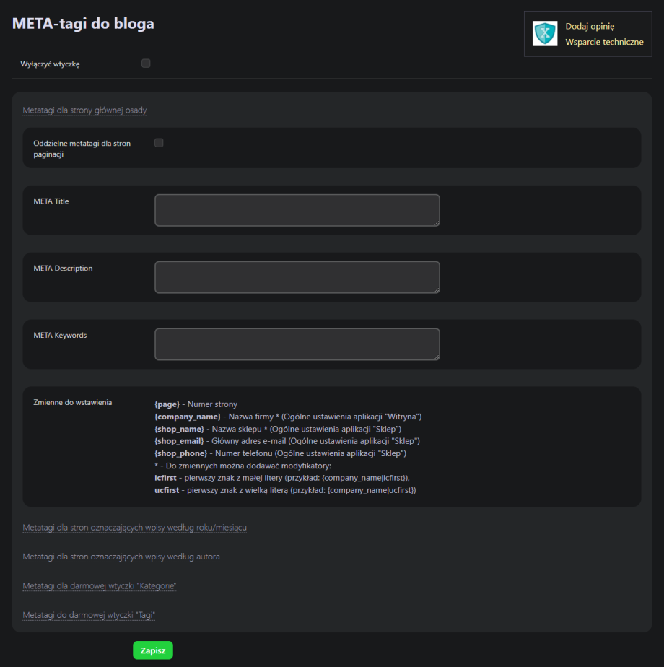Toggle the Wyłączyć wtyczkę checkbox

146,64
